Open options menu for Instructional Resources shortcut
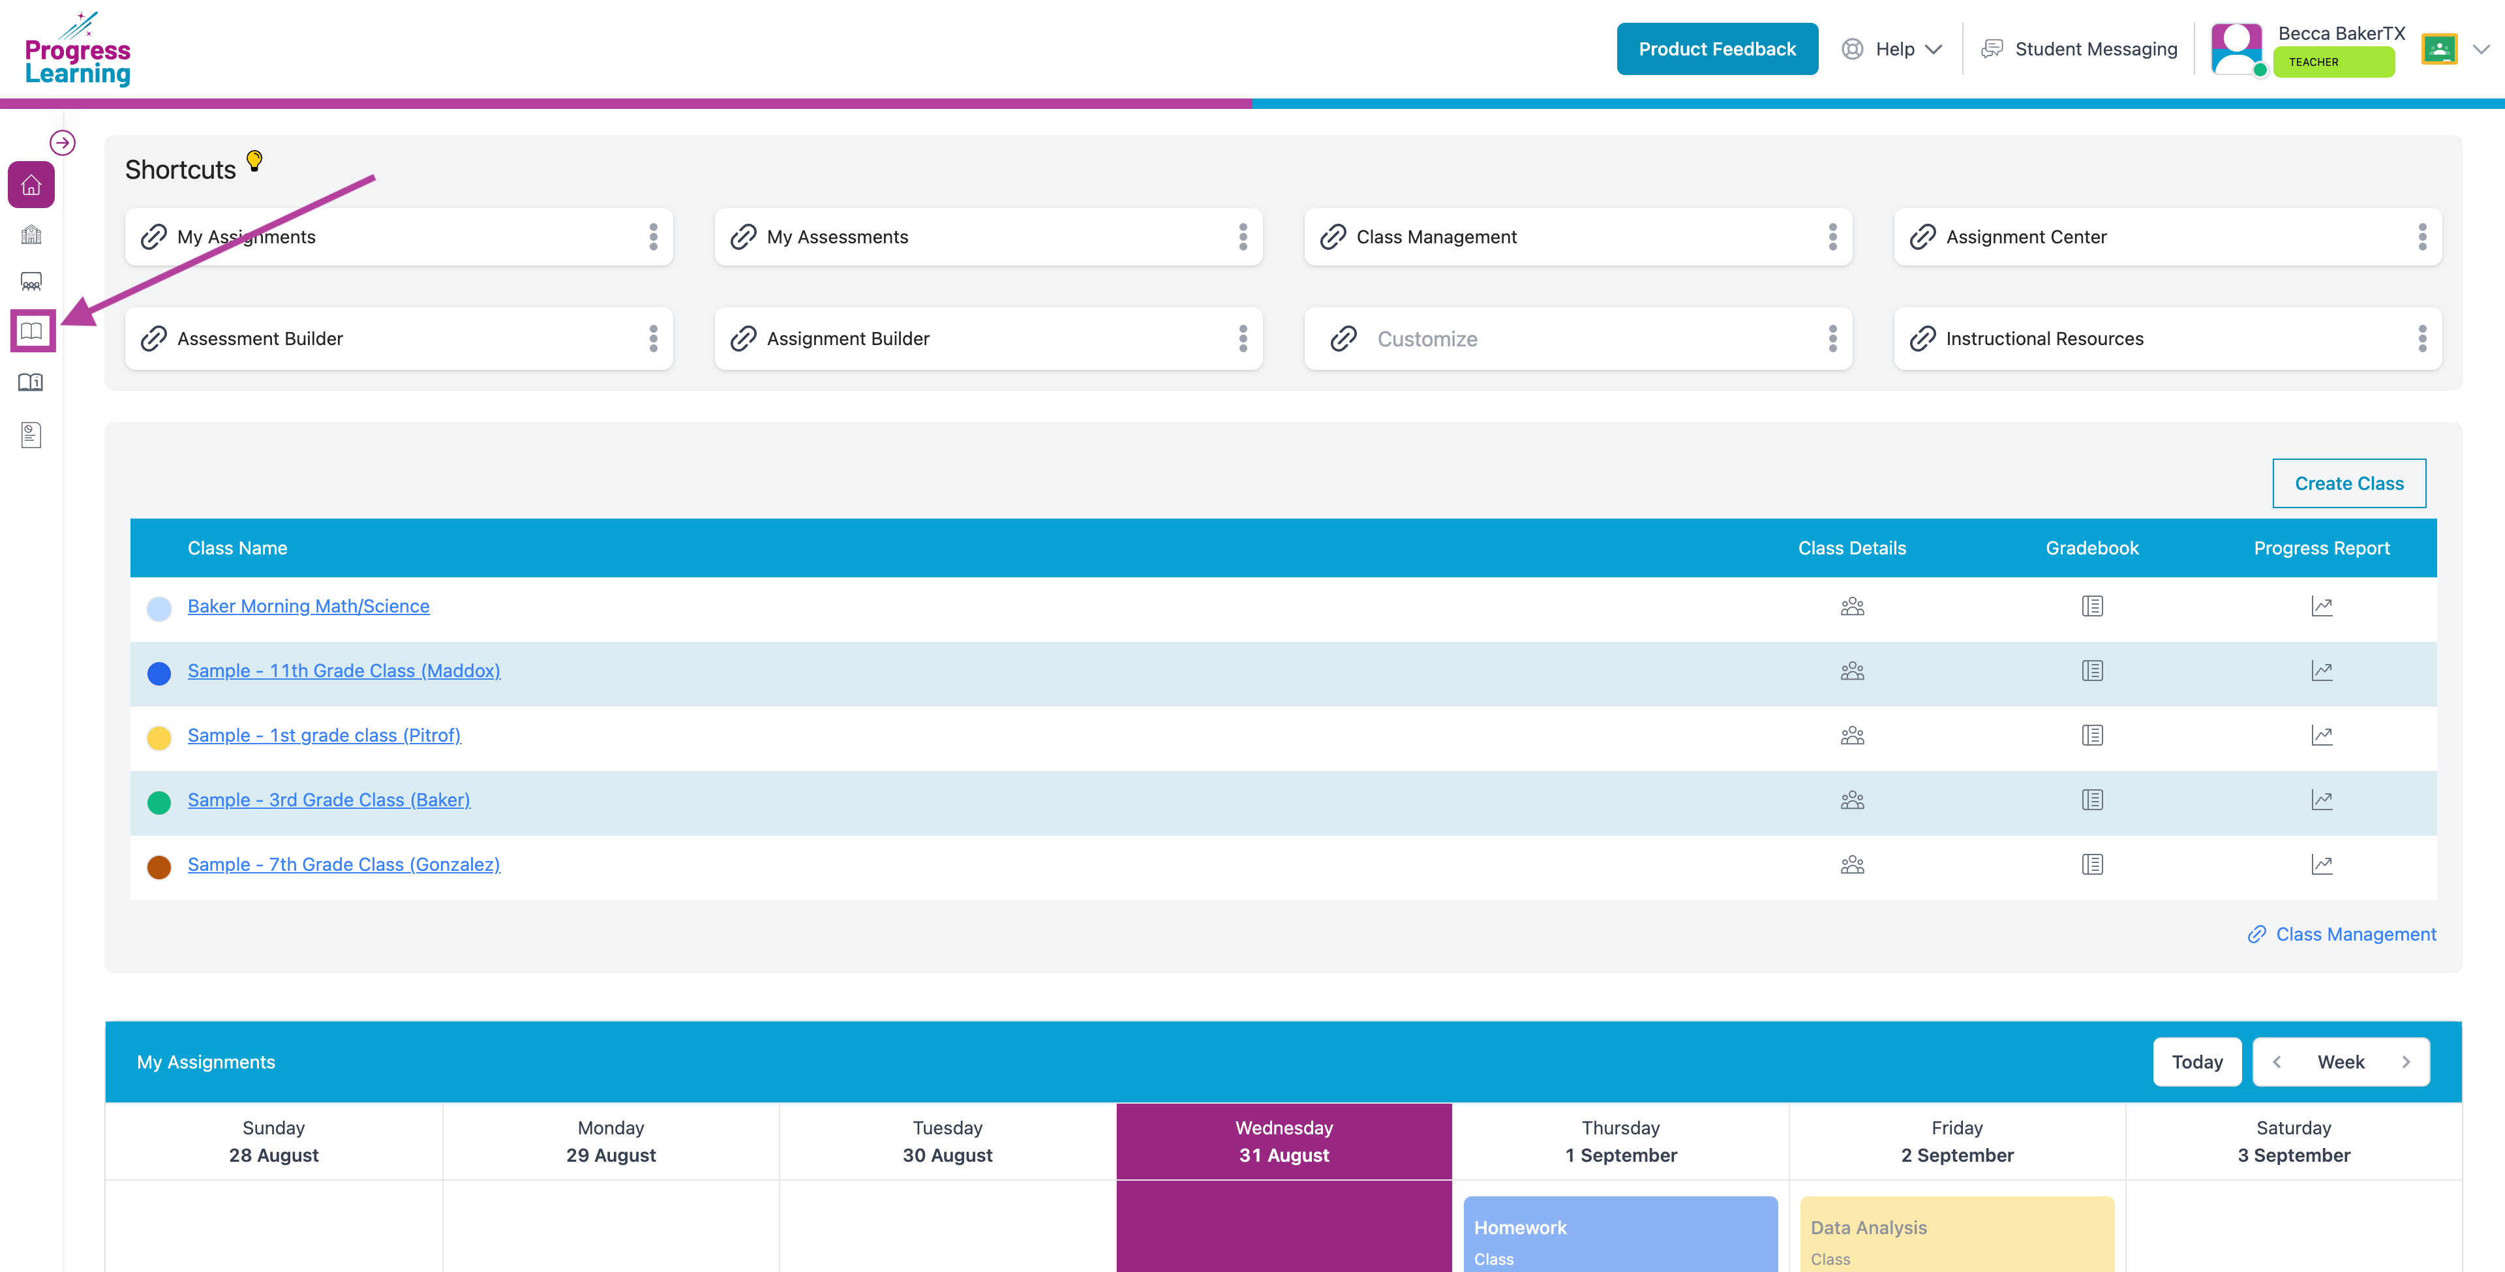This screenshot has height=1272, width=2505. point(2422,339)
